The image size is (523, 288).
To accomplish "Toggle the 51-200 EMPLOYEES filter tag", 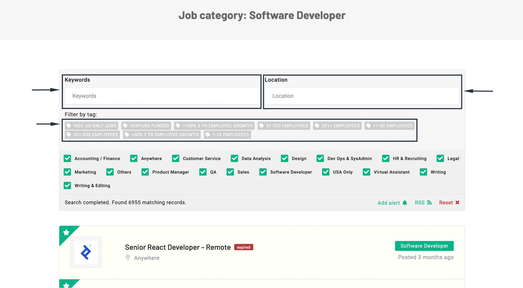I will (284, 126).
